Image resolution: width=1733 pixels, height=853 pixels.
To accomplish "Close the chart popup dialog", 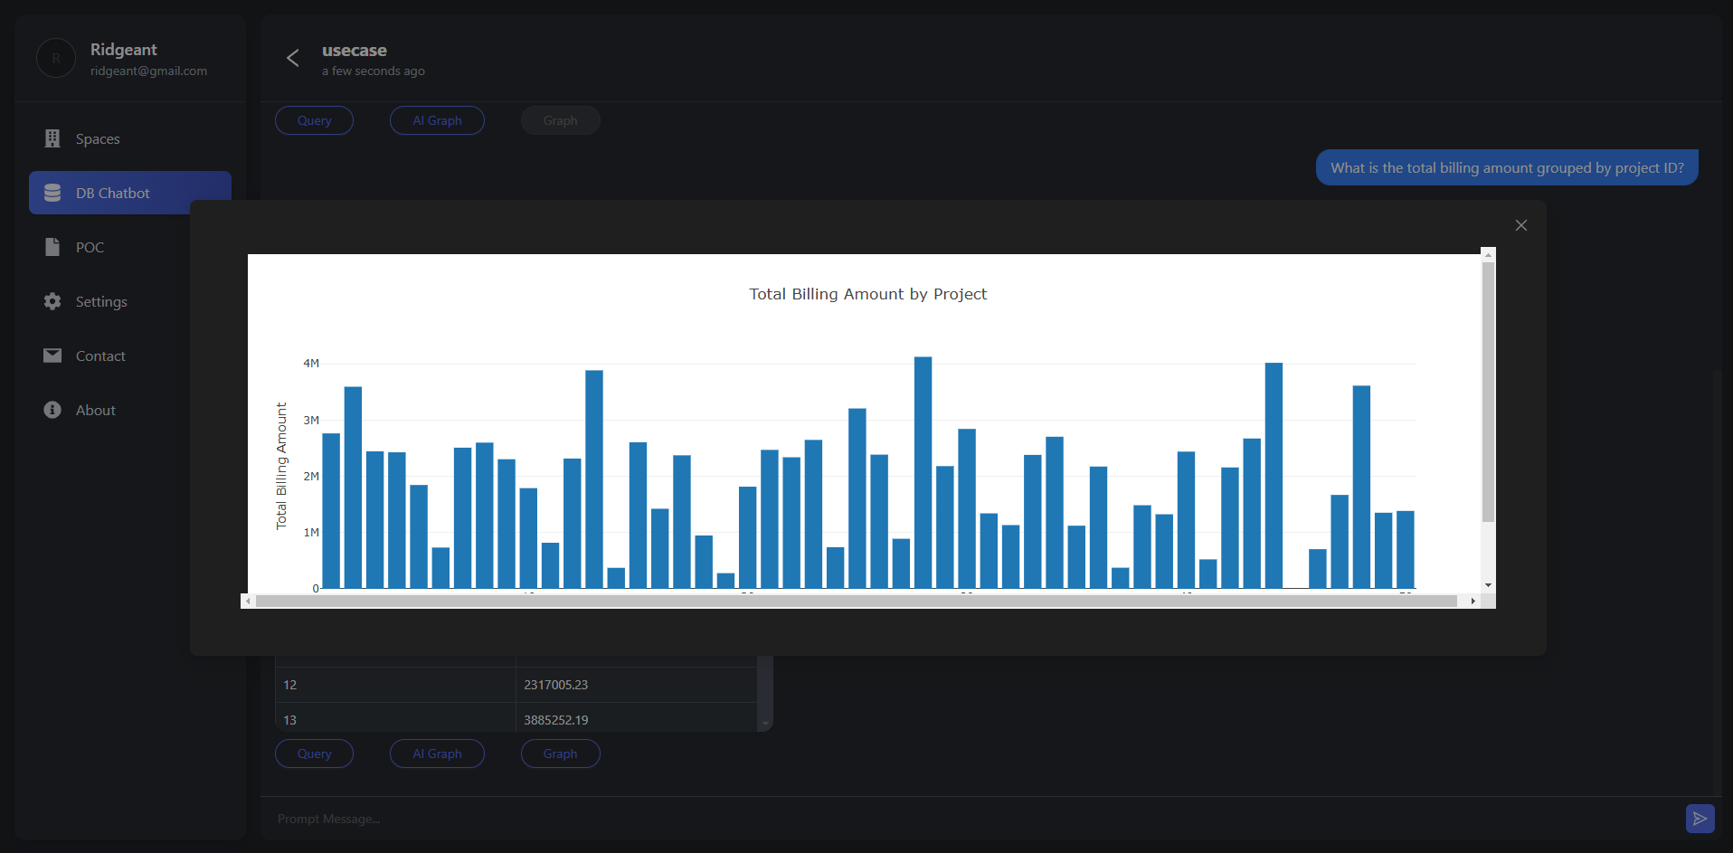I will (x=1520, y=225).
